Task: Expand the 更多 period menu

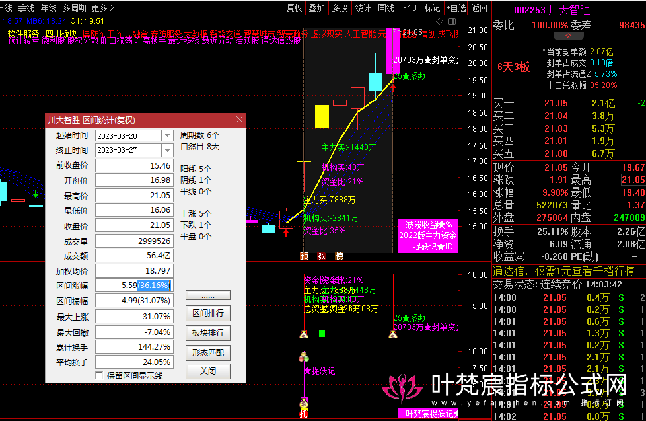Action: pos(102,8)
